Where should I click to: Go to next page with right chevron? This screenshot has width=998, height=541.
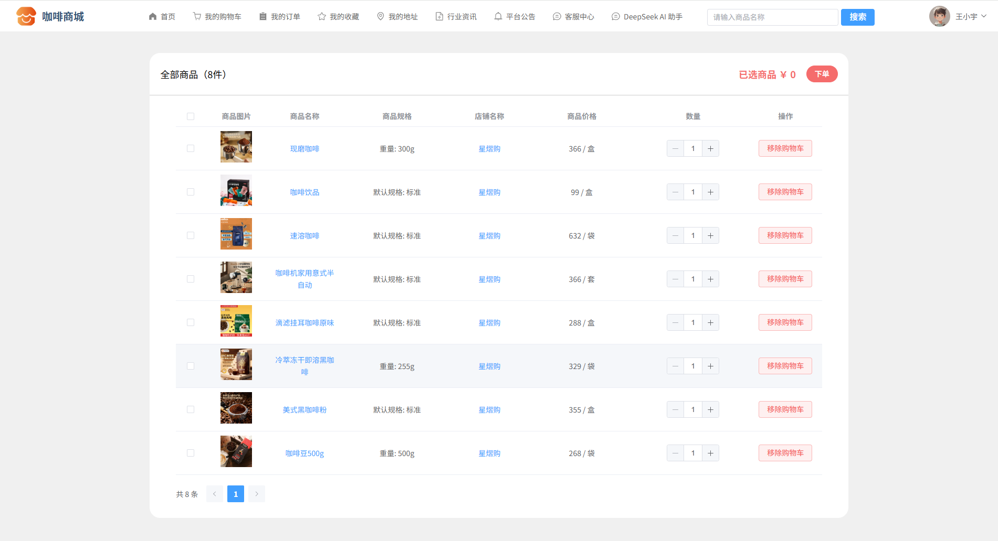tap(257, 494)
